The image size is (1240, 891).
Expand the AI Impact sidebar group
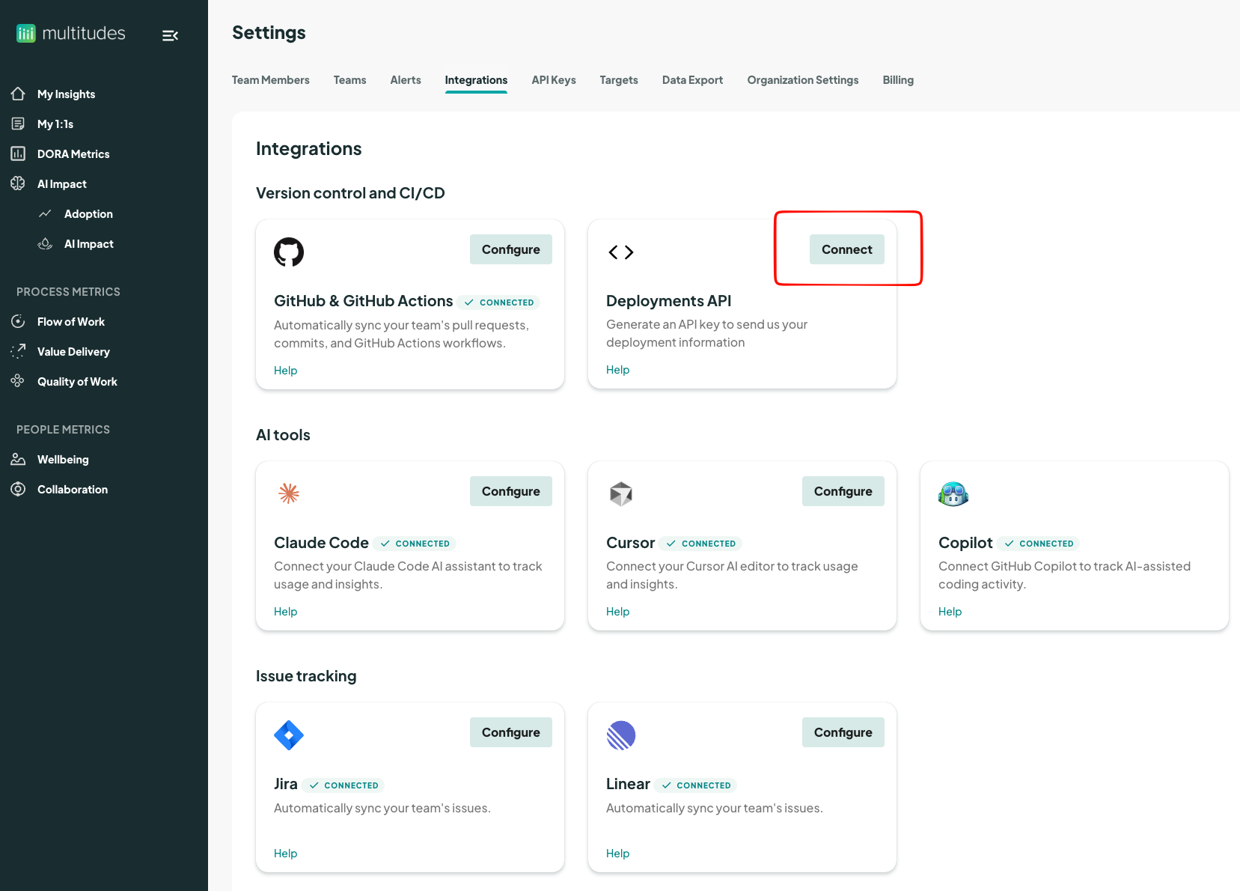click(62, 184)
